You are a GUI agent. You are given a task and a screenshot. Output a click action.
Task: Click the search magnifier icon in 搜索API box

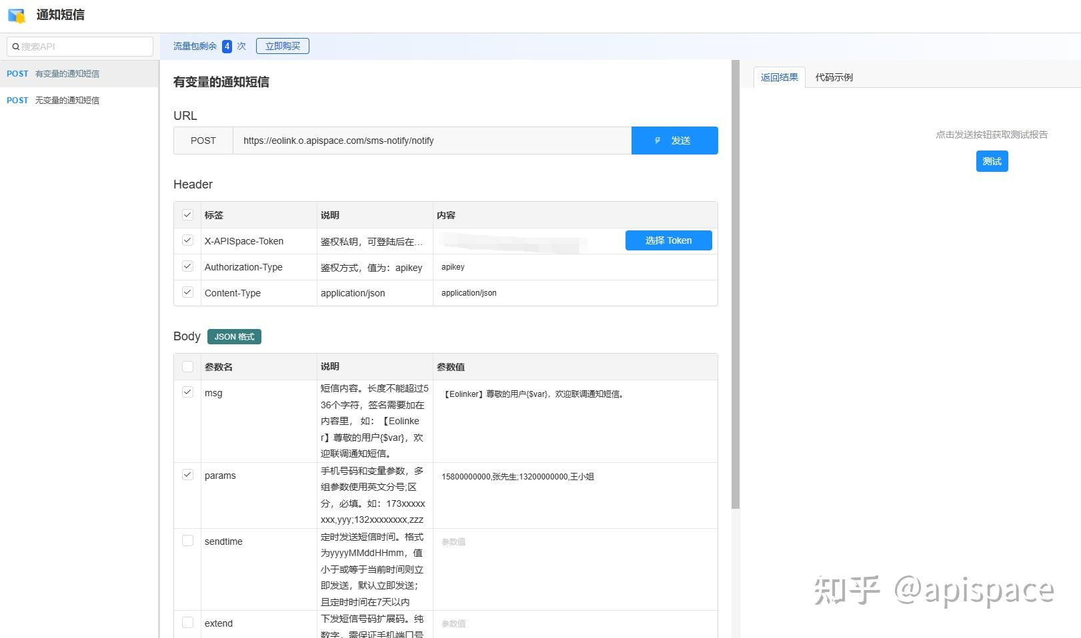pyautogui.click(x=15, y=47)
